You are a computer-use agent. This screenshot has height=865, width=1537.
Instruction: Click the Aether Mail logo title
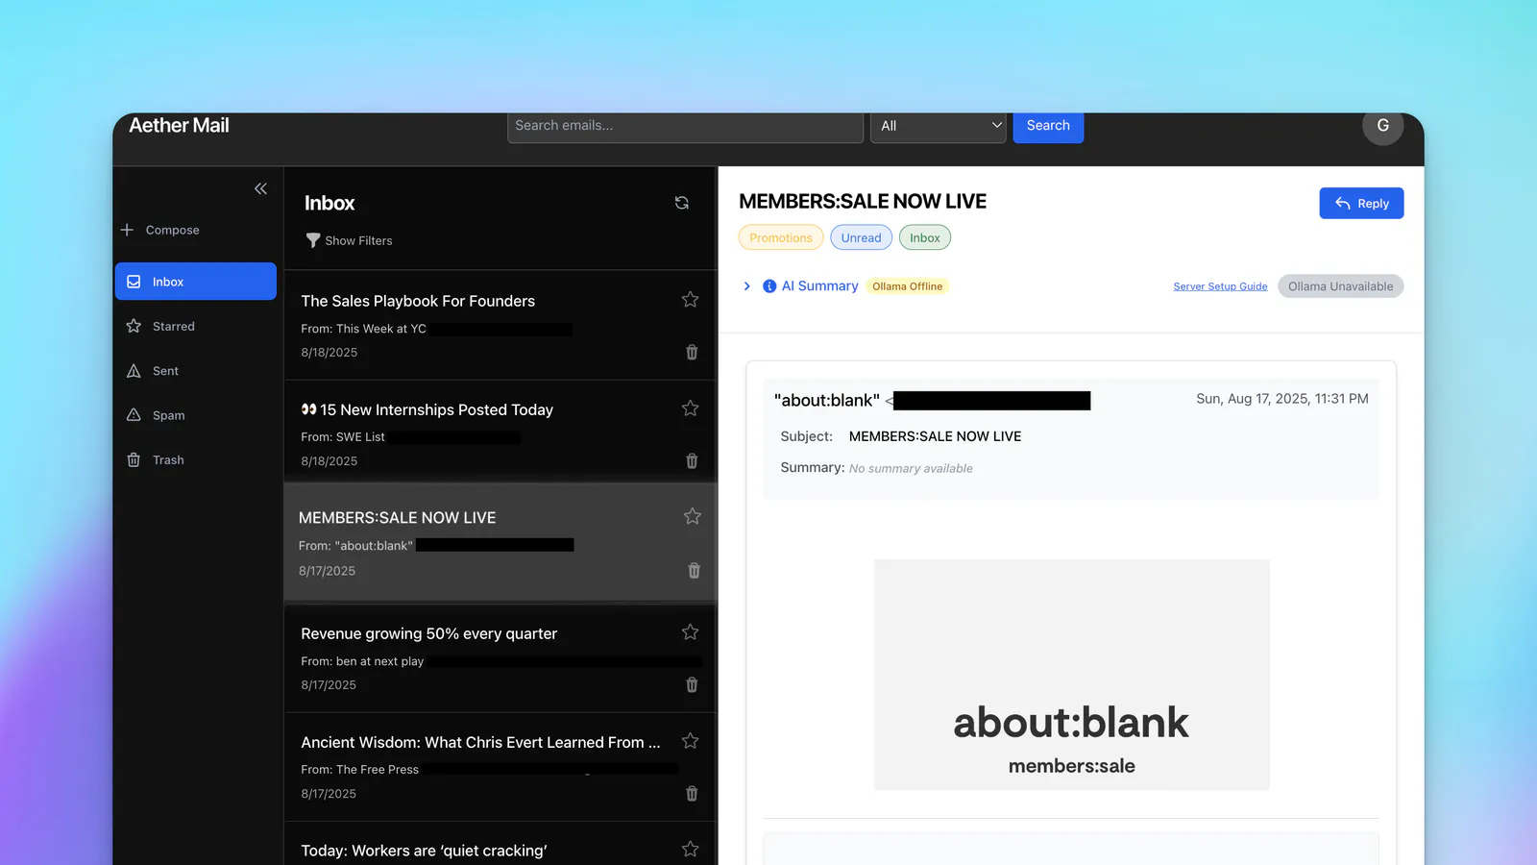179,126
